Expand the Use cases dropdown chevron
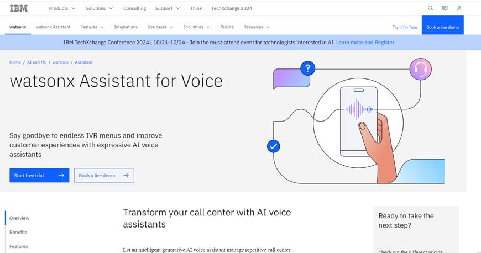This screenshot has height=253, width=481. point(171,27)
